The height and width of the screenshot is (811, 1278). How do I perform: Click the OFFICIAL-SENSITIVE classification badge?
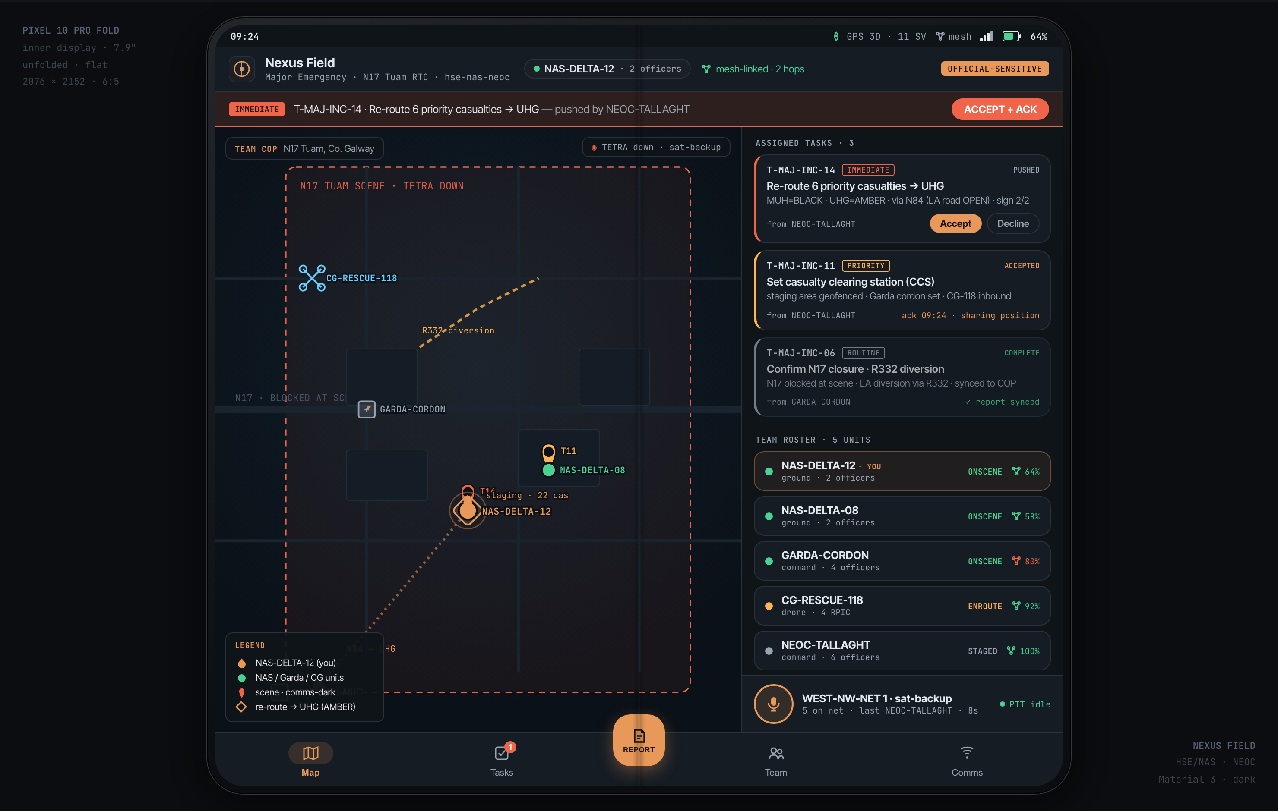[995, 69]
